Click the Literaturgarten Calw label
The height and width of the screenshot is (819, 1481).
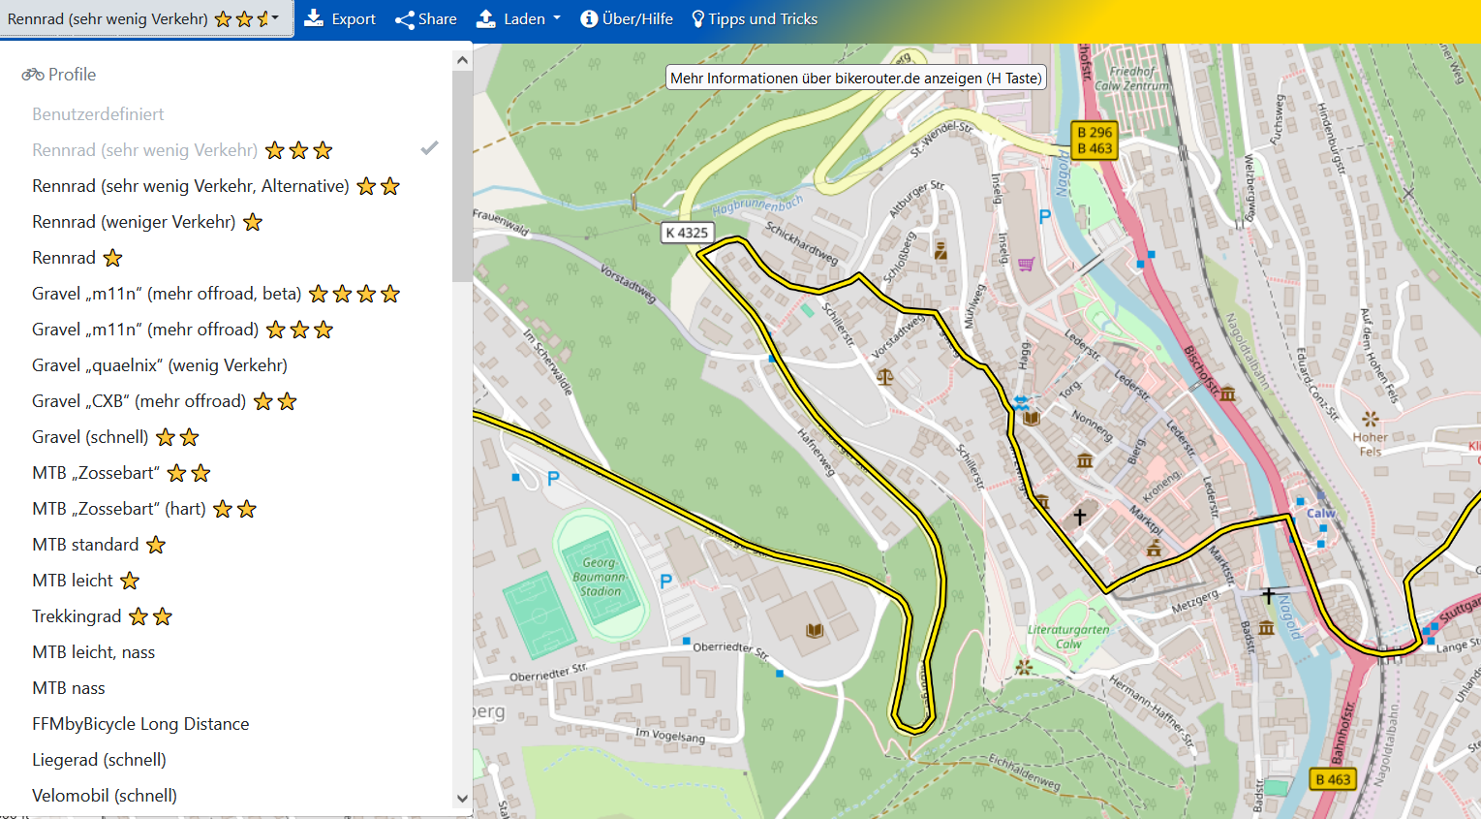point(1067,636)
